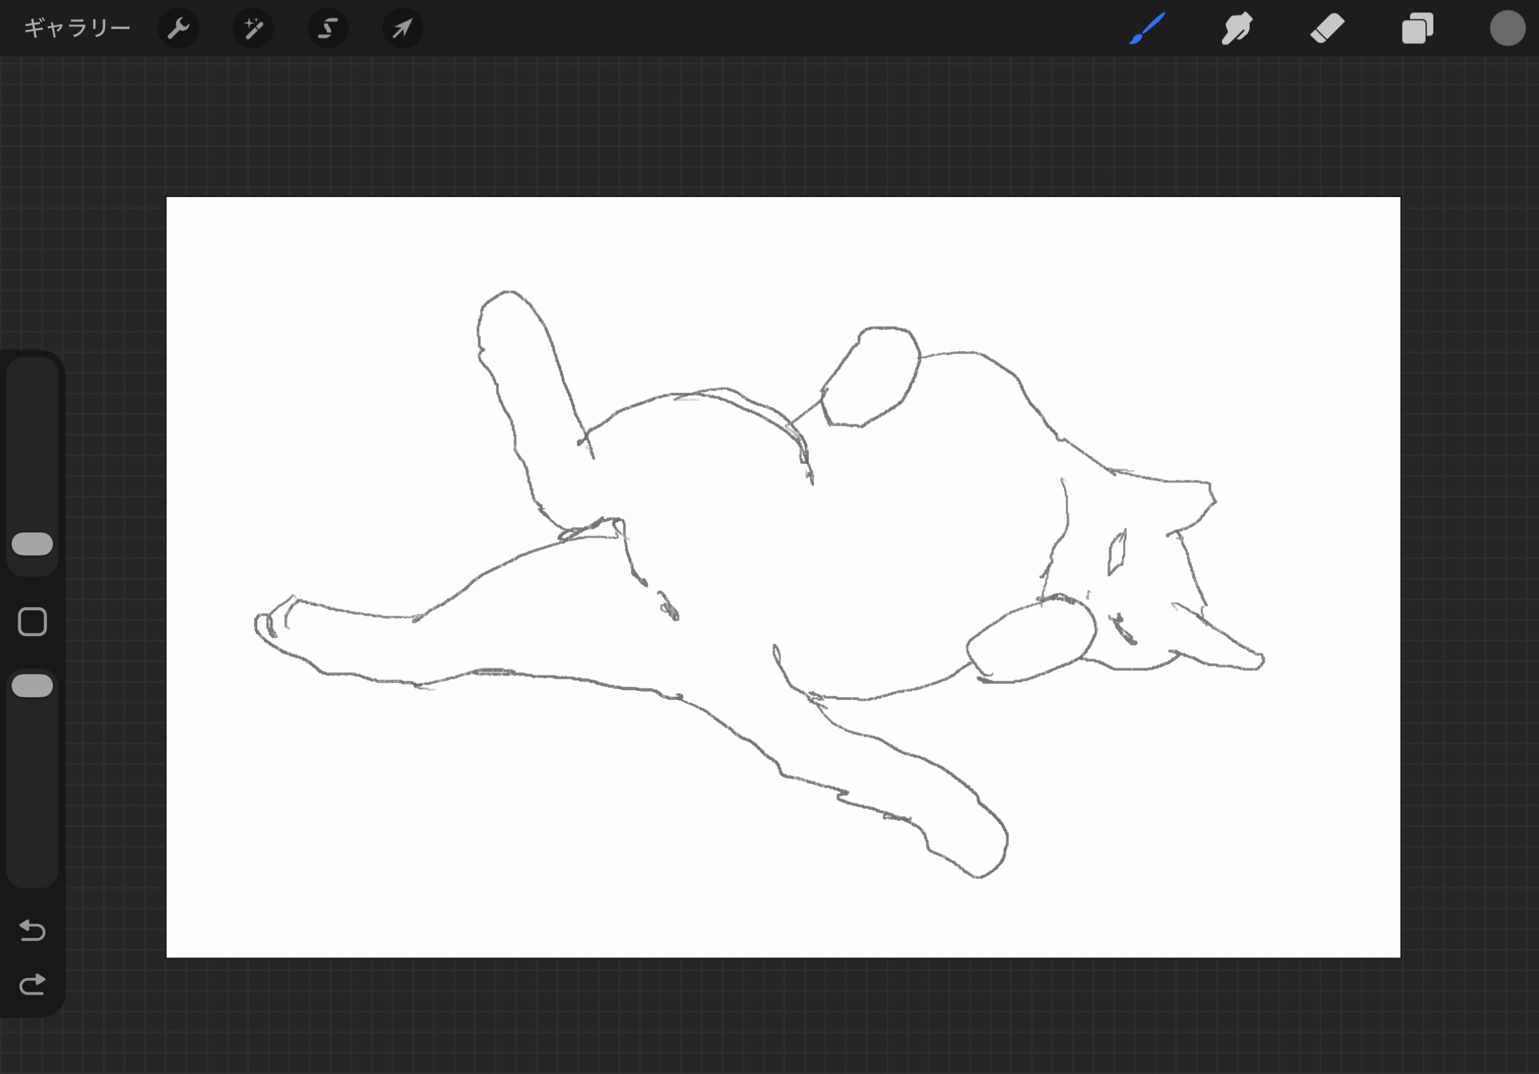Screen dimensions: 1539x1074
Task: Open the Layers panel
Action: click(x=1417, y=28)
